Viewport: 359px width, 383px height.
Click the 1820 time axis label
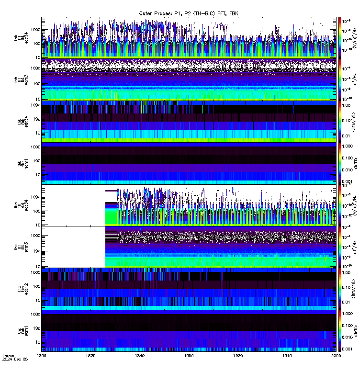(x=90, y=356)
